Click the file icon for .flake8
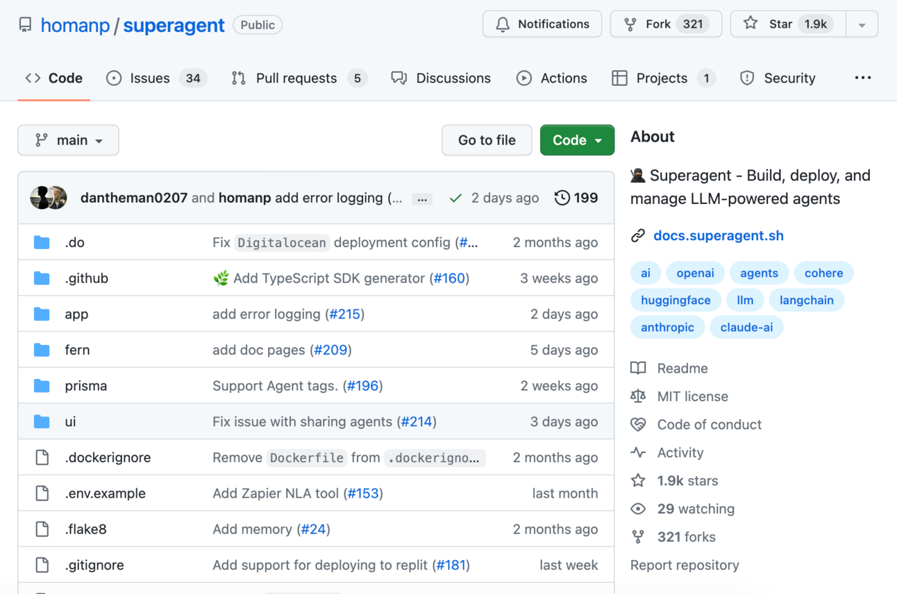 click(42, 529)
